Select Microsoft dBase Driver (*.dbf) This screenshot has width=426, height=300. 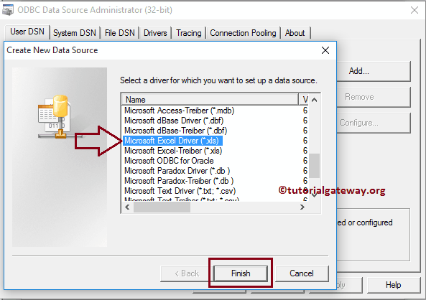(x=174, y=121)
